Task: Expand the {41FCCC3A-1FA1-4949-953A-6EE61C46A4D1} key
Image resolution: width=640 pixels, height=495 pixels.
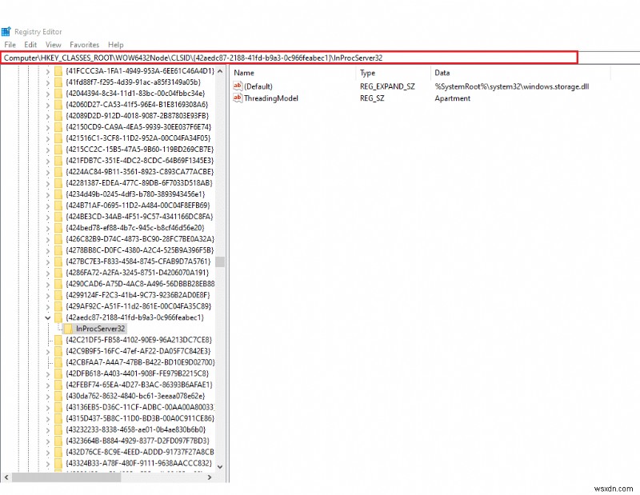Action: tap(47, 71)
